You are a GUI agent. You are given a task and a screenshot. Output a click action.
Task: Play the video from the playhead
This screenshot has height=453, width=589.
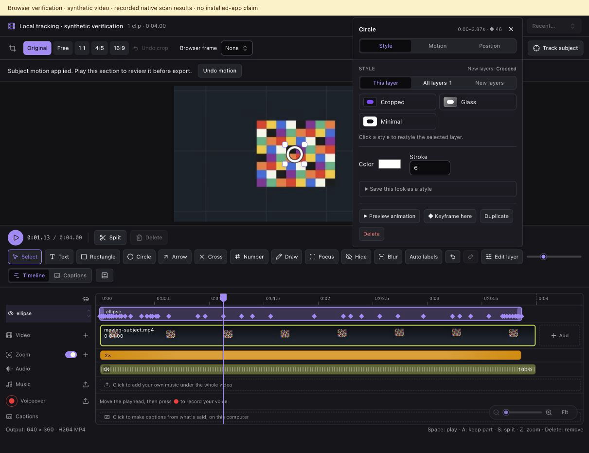click(16, 237)
